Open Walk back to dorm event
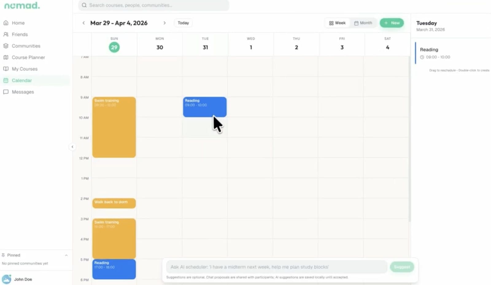 tap(114, 203)
